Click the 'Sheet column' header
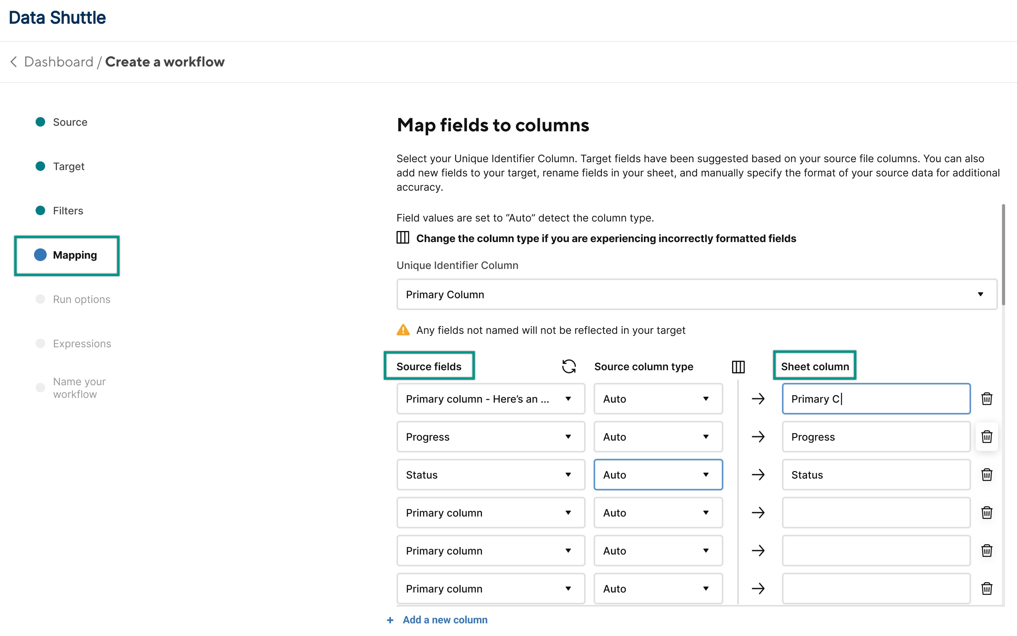This screenshot has height=636, width=1017. tap(815, 366)
